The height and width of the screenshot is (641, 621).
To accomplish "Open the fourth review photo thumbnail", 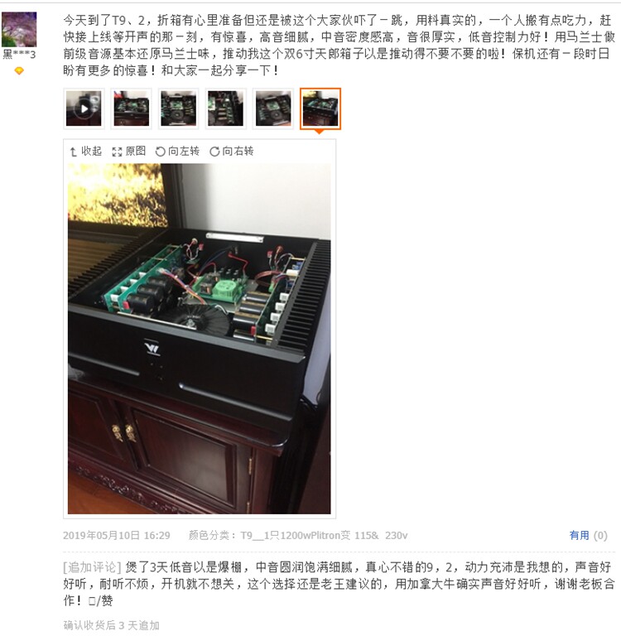I will [226, 108].
